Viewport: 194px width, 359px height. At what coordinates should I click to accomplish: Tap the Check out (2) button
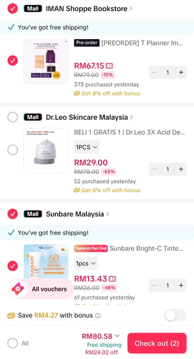(x=157, y=343)
